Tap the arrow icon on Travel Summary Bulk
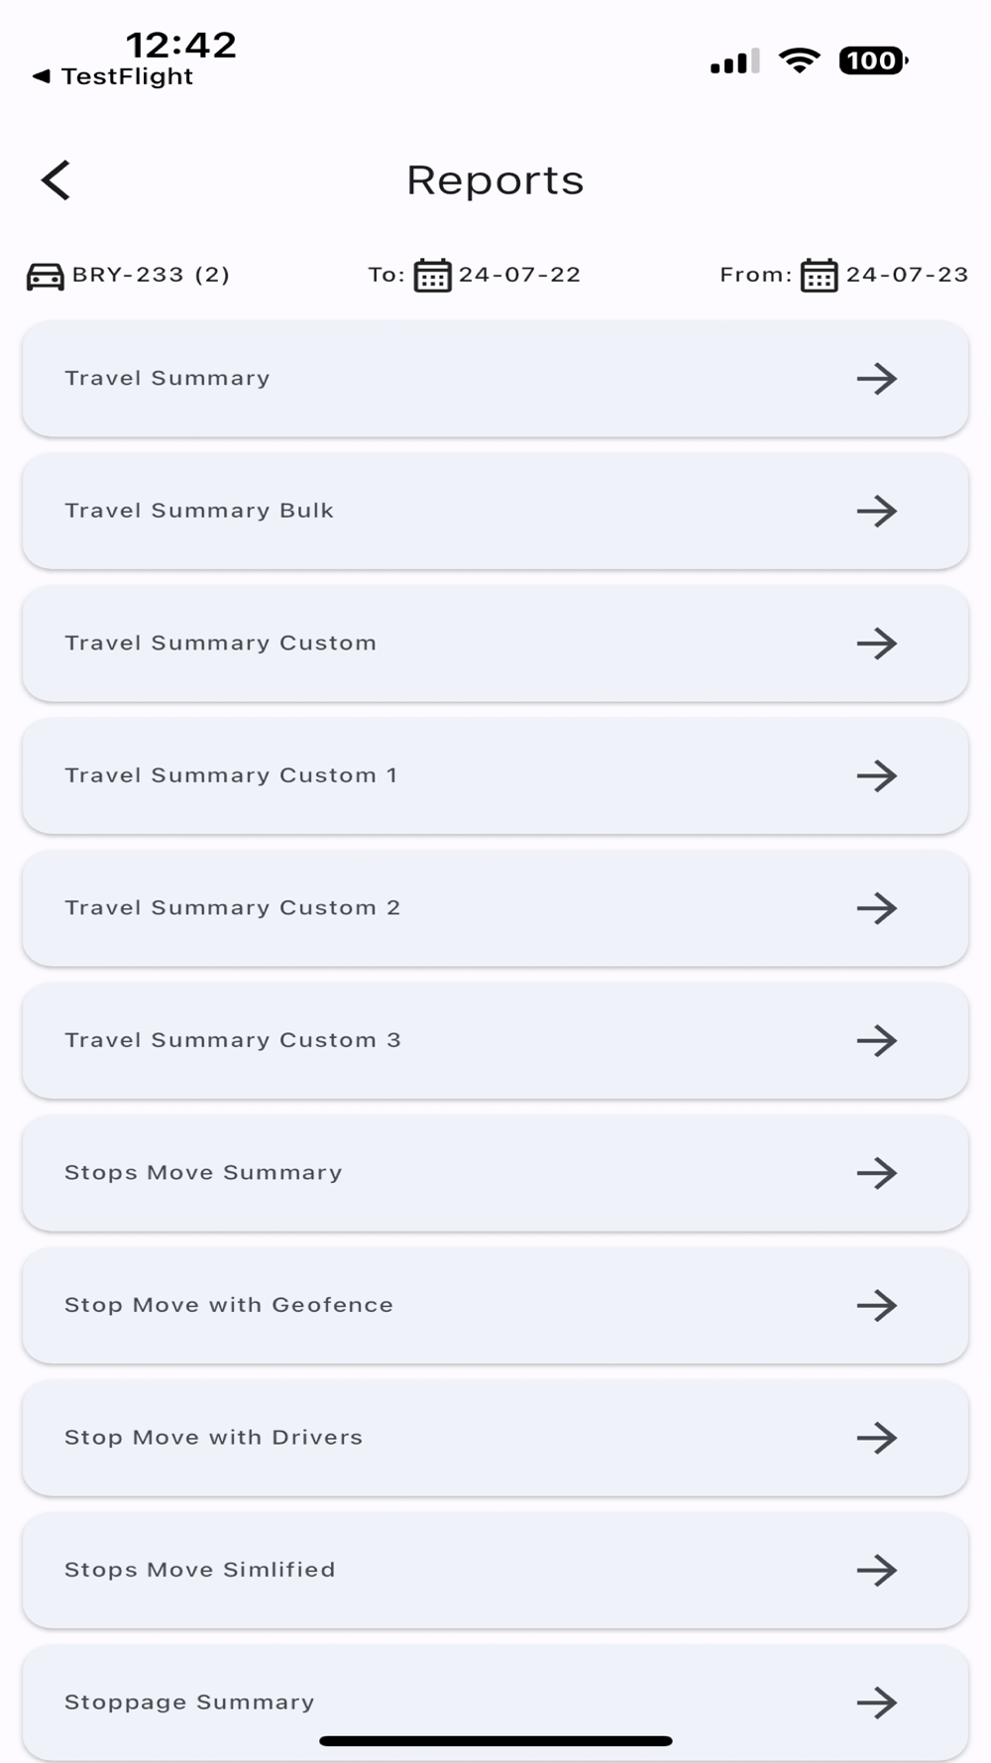 coord(877,512)
